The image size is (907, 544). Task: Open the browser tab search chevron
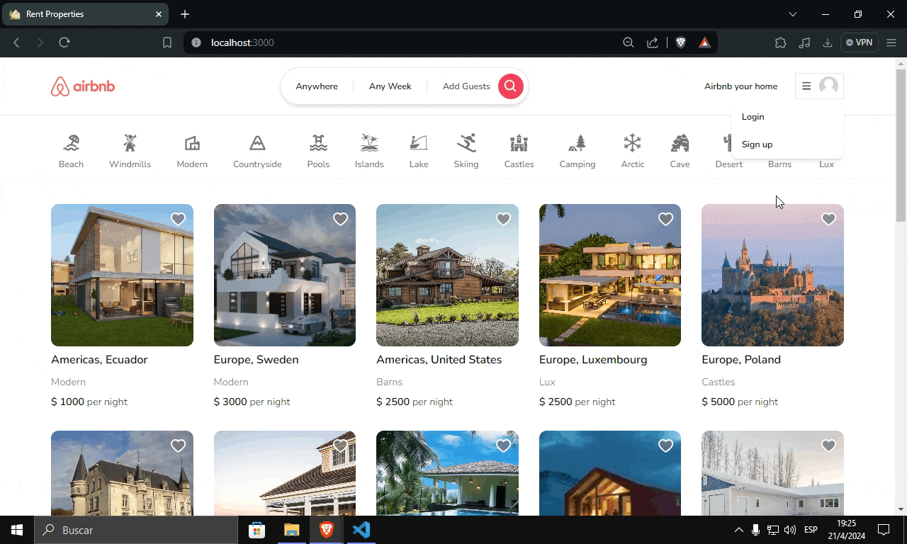tap(793, 14)
